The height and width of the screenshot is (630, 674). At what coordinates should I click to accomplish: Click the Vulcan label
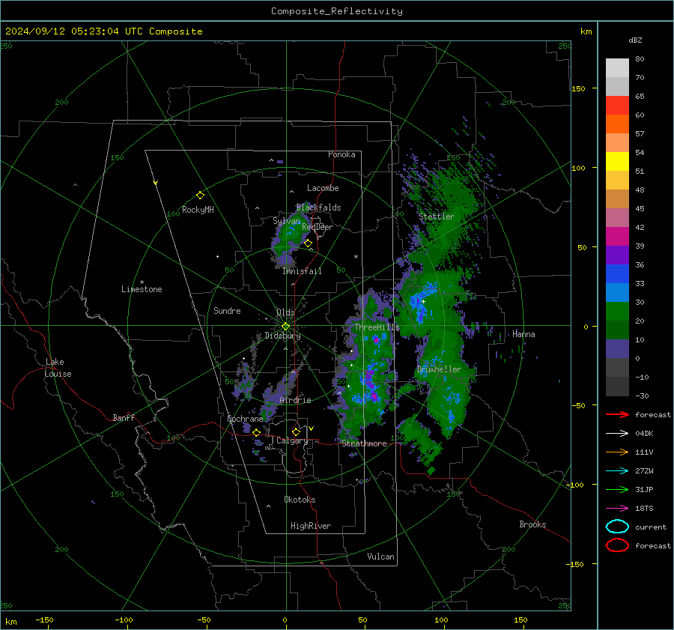[380, 557]
